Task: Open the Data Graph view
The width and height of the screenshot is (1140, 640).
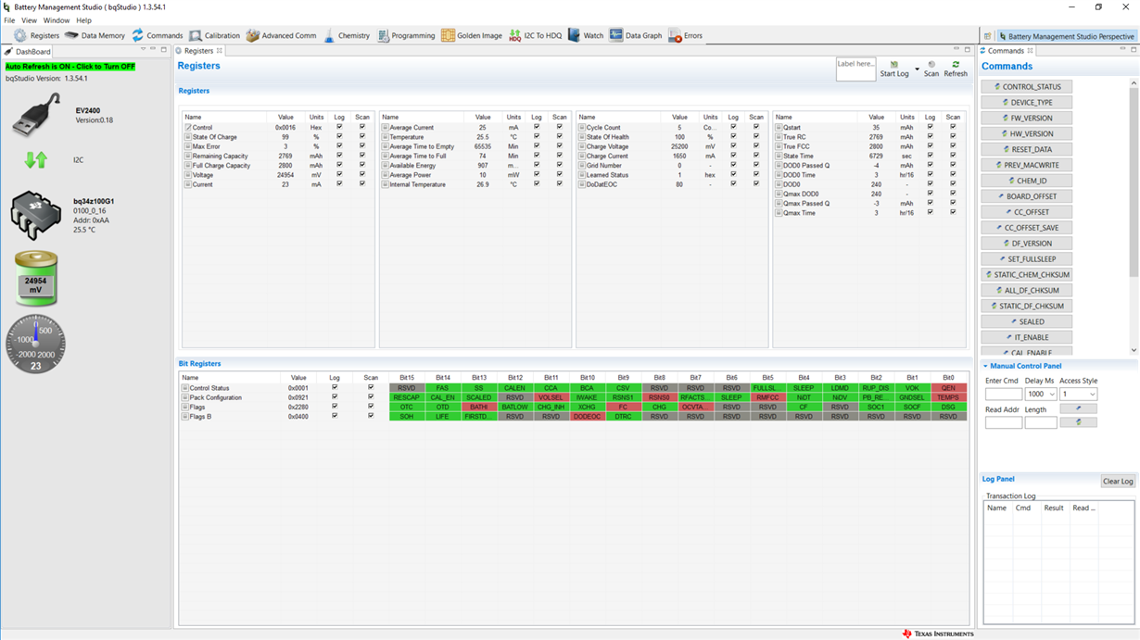Action: [x=635, y=35]
